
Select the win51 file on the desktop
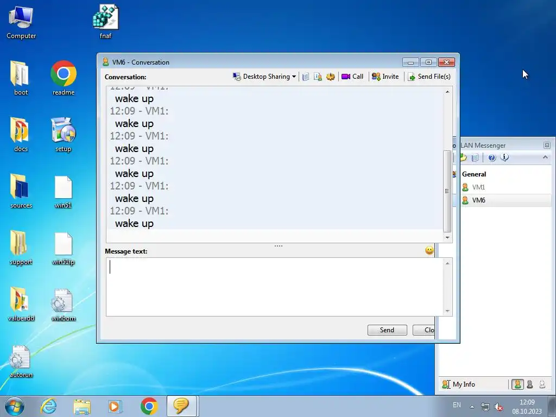(64, 192)
